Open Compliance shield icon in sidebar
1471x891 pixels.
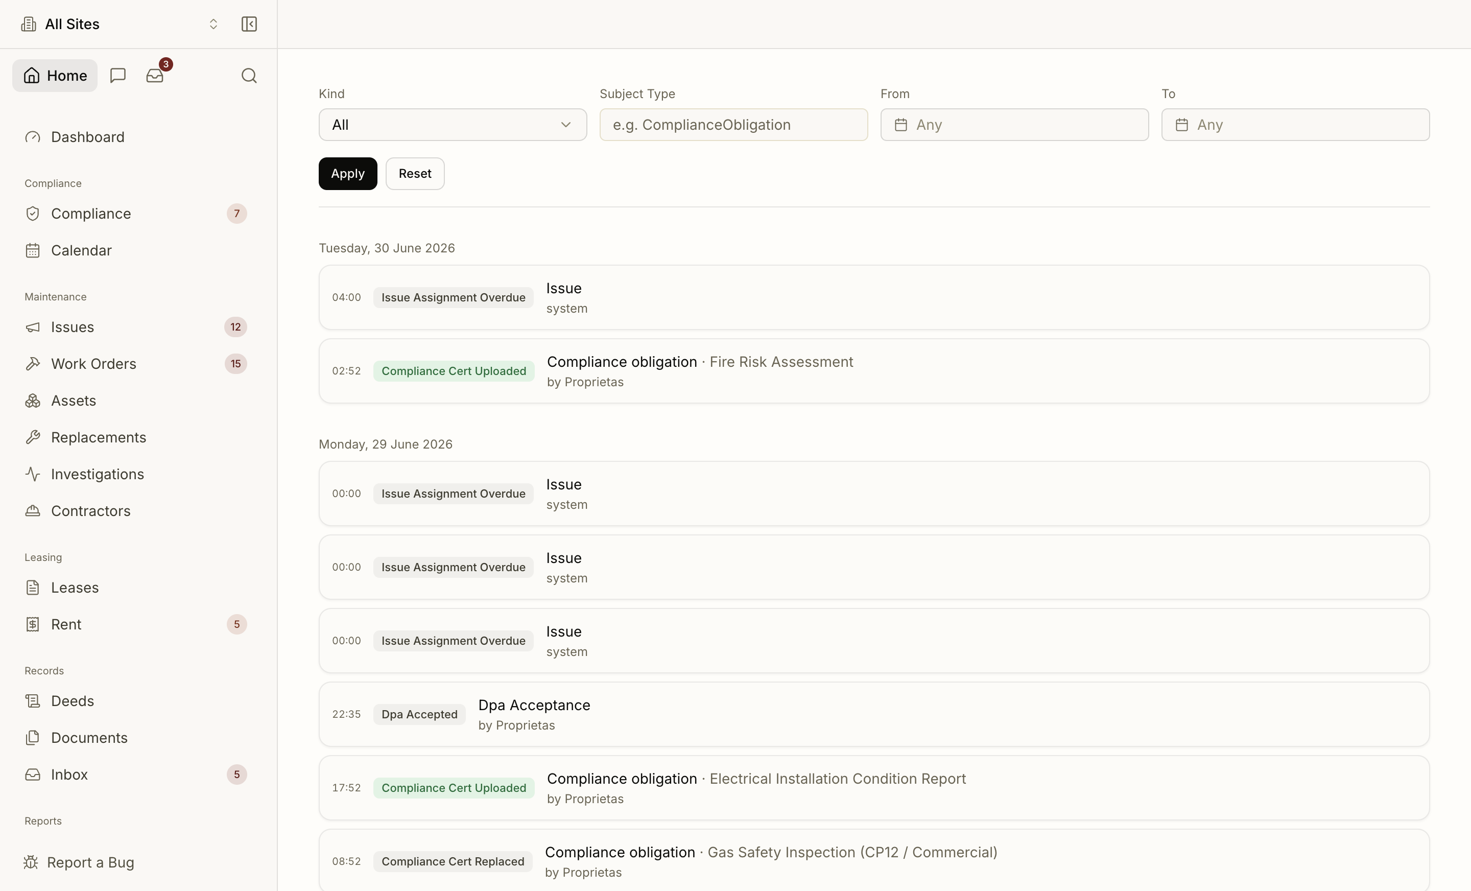click(33, 214)
